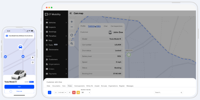Click the blue refresh button in Rides toolbar
This screenshot has height=100, width=200.
pos(50,93)
